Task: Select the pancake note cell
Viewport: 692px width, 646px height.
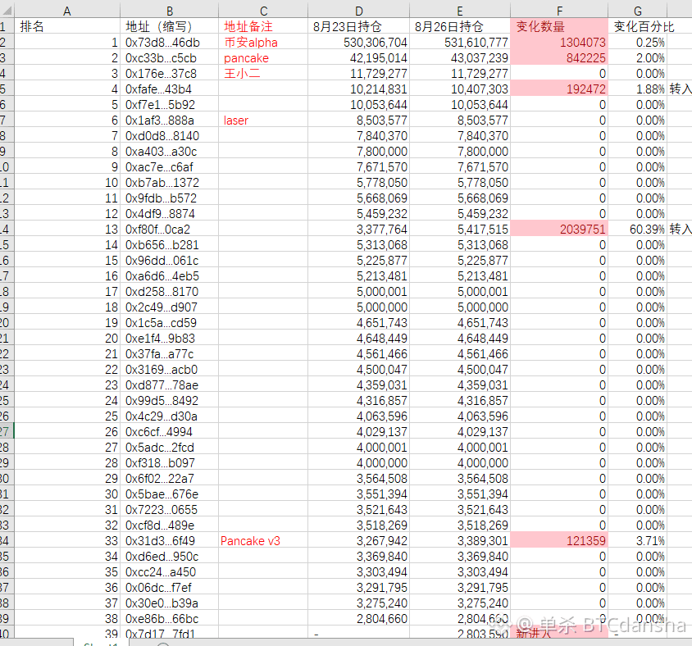Action: coord(263,58)
